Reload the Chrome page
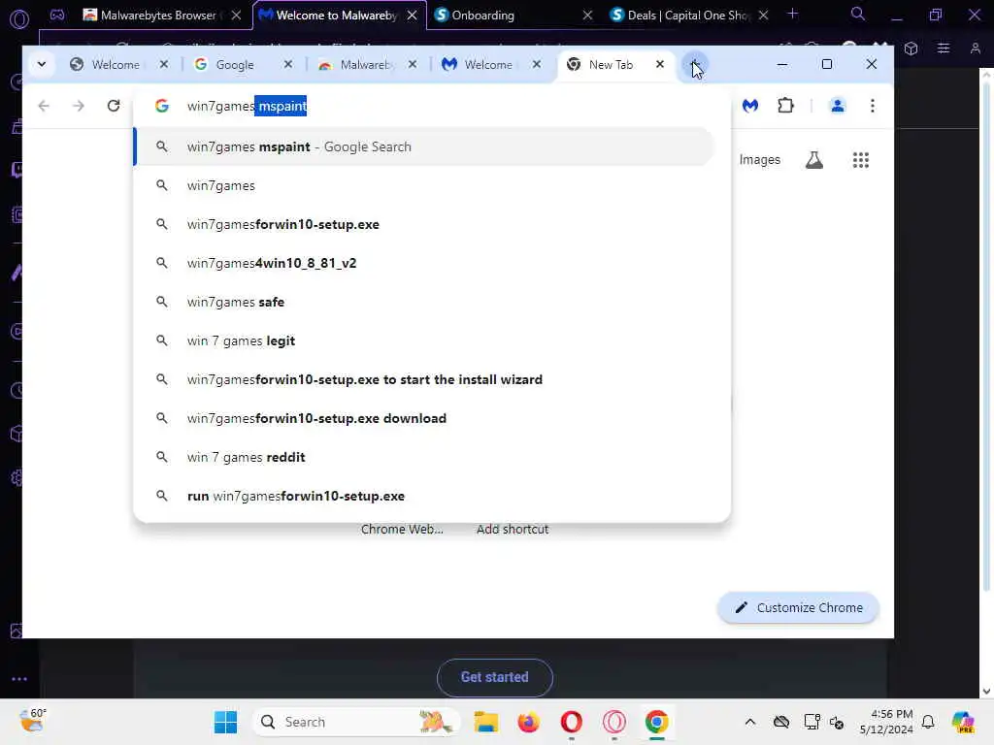This screenshot has height=745, width=994. [x=114, y=106]
